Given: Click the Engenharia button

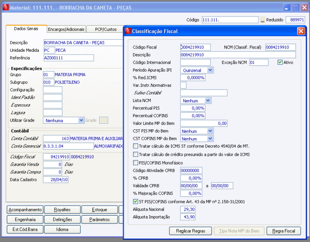Looking at the screenshot, I should coord(25,219).
